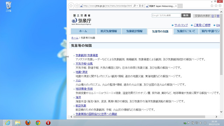Screen dimensions: 224x126
Task: Click the horizontal scrollbar right arrow
Action: 216,117
